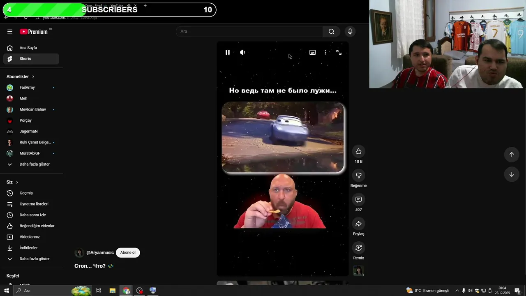Open the Remix option
The width and height of the screenshot is (526, 296).
pyautogui.click(x=358, y=248)
